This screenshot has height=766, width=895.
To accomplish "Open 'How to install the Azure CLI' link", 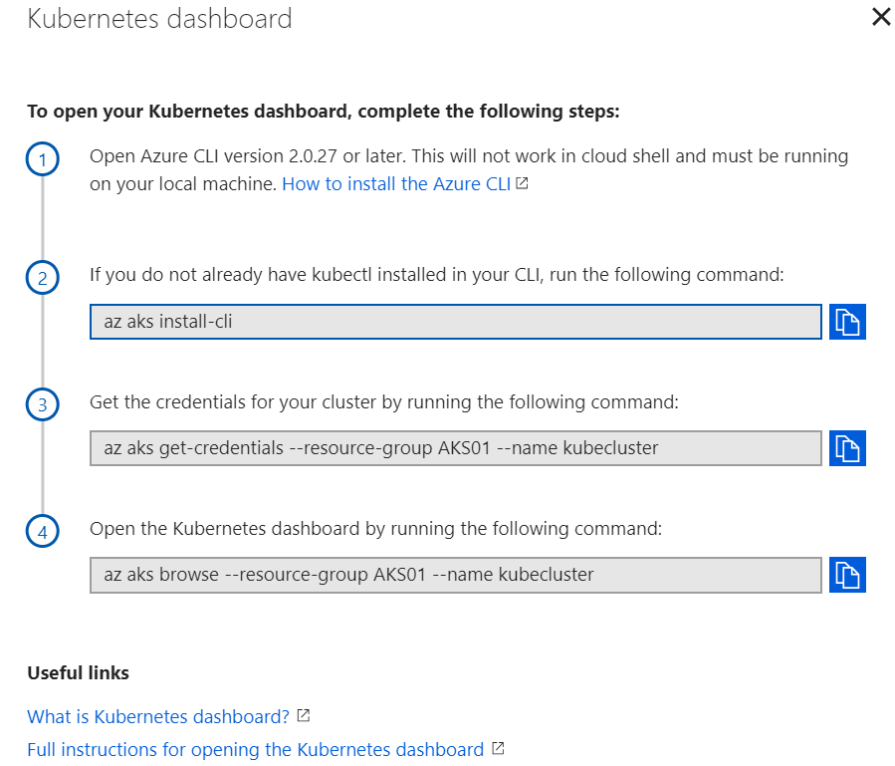I will pos(396,184).
